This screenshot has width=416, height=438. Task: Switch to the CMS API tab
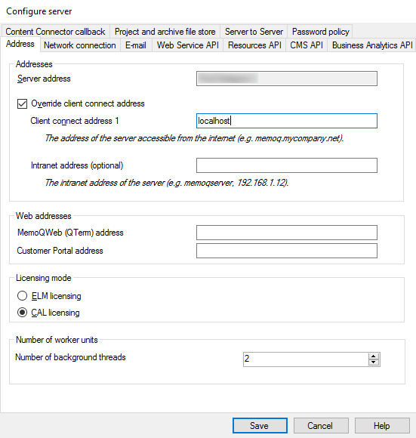(307, 45)
